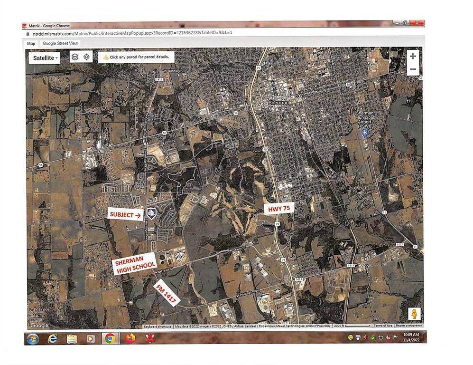Click the subject property house marker

[x=151, y=213]
